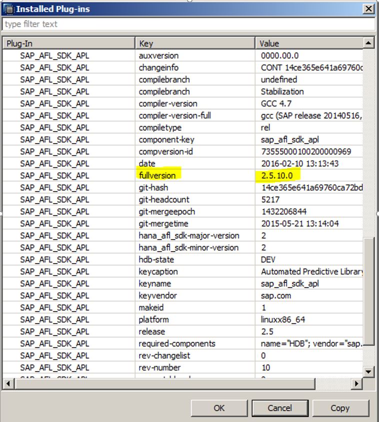Select the date key cell
Screen dimensions: 379x422
[195, 163]
